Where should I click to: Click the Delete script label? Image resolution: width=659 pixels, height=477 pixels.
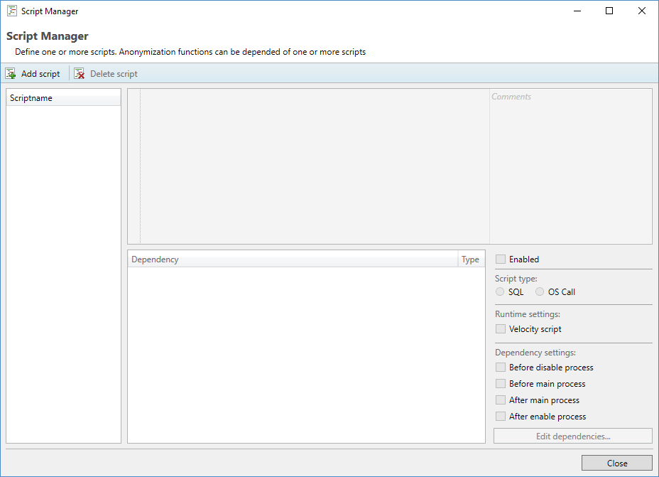click(114, 74)
